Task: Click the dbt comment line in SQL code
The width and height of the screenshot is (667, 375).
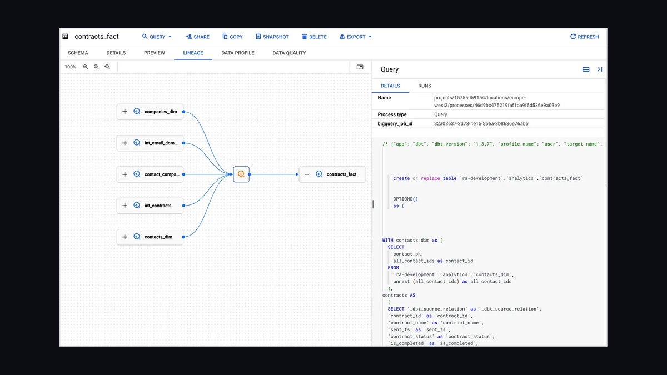Action: click(x=493, y=144)
